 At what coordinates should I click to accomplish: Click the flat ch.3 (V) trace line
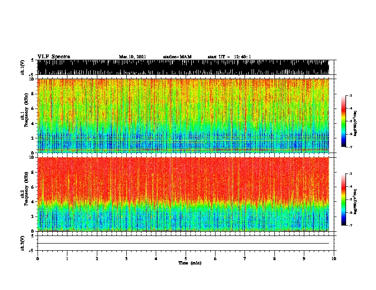183,244
